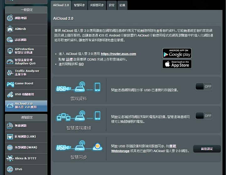Click the GO troubleshooting link
Viewport: 226px width, 175px height.
point(81,64)
